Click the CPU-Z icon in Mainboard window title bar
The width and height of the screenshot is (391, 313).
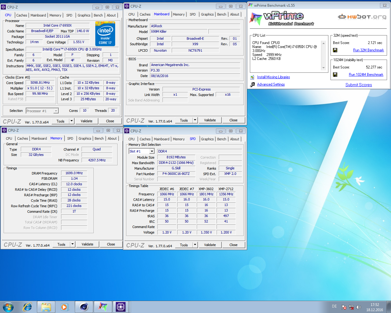127,6
